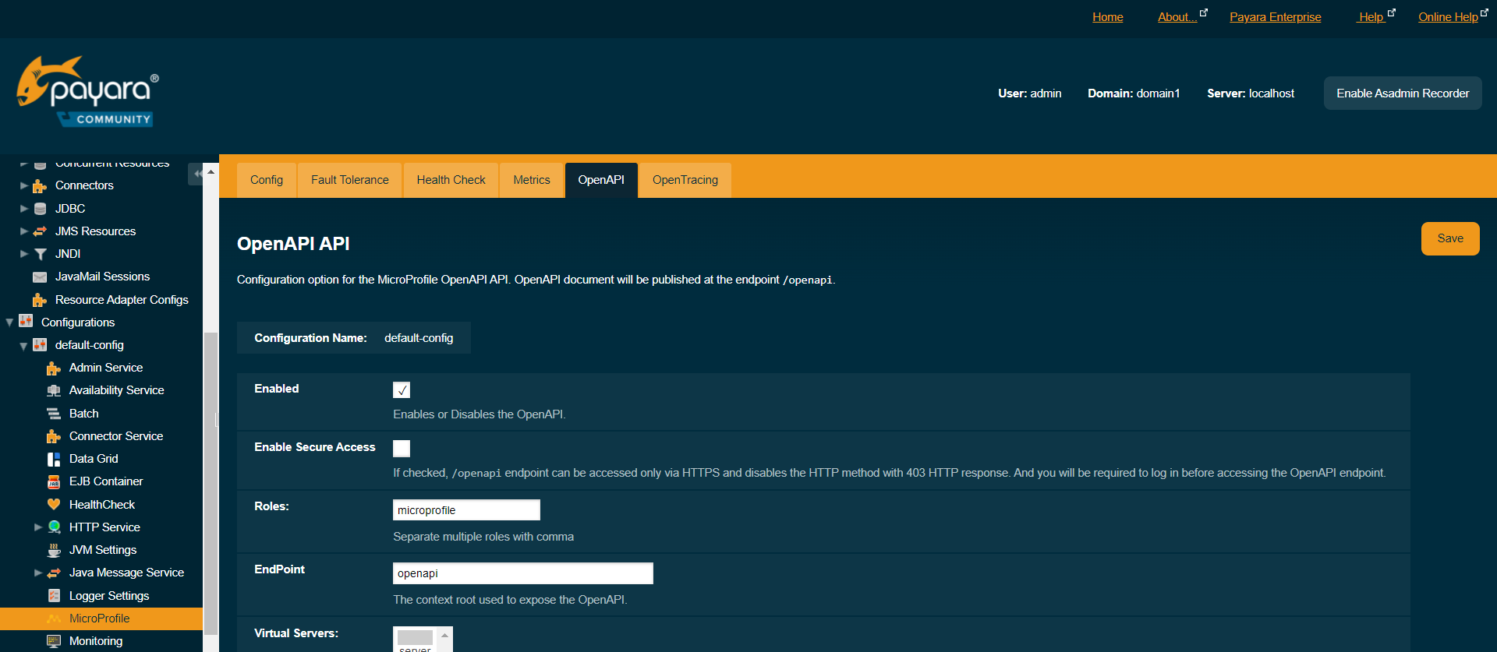1497x652 pixels.
Task: Expand the HTTP Service tree node
Action: [x=37, y=527]
